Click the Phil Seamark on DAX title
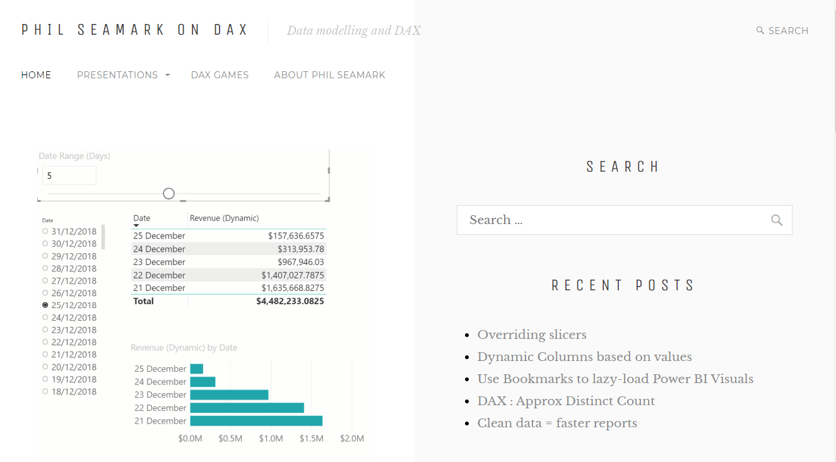 pyautogui.click(x=135, y=30)
